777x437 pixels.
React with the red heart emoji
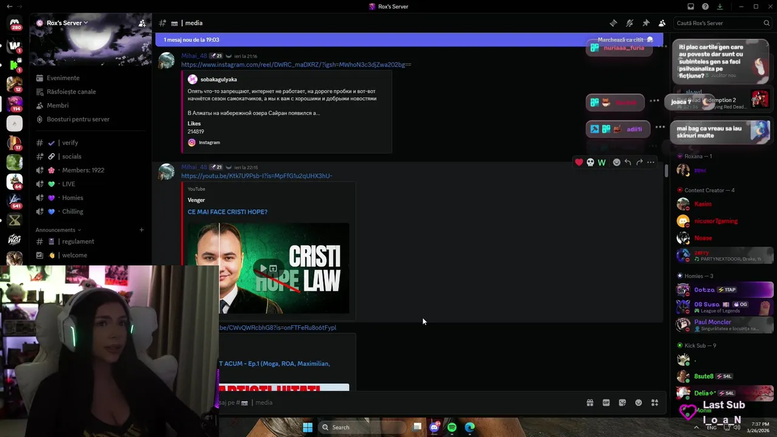click(x=579, y=162)
